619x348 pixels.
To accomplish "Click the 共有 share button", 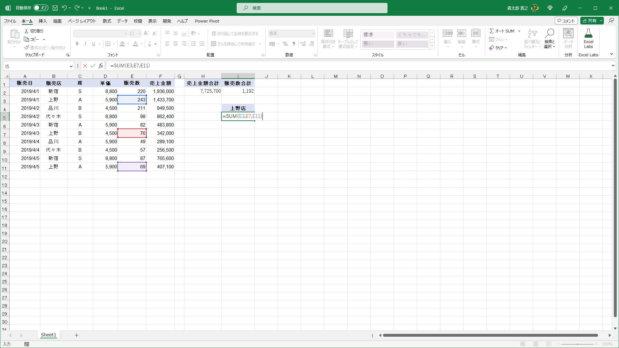I will click(590, 21).
